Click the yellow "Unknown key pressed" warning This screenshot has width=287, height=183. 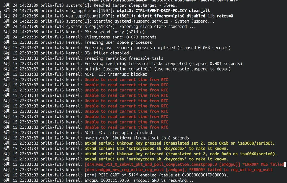pyautogui.click(x=179, y=143)
